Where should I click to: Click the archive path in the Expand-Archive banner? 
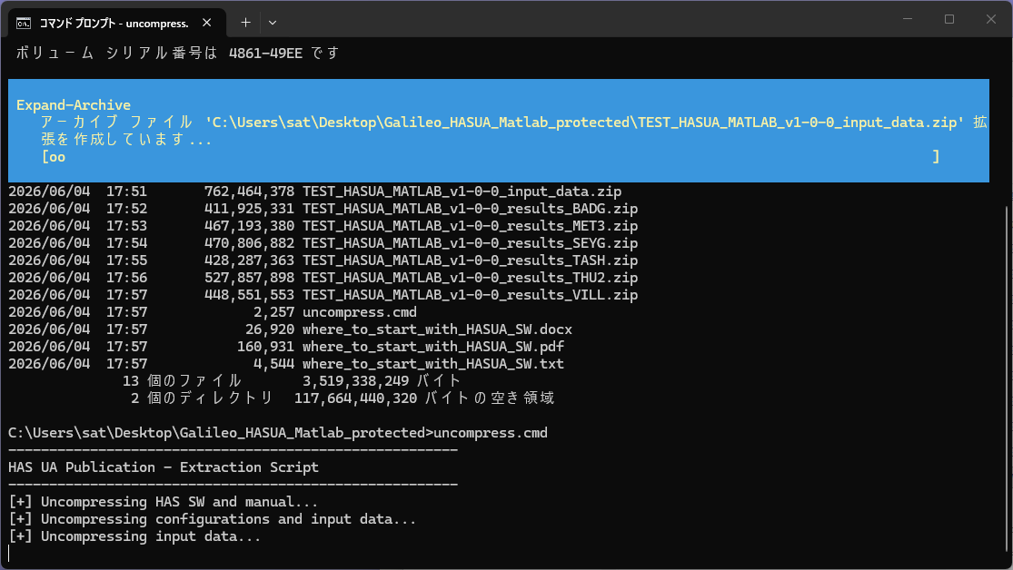(585, 122)
